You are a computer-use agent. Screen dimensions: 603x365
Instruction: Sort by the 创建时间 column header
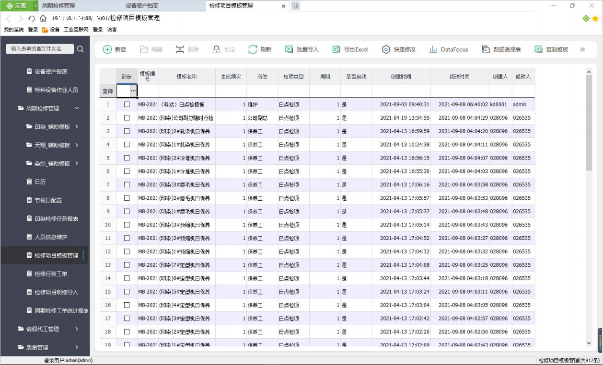pos(401,77)
